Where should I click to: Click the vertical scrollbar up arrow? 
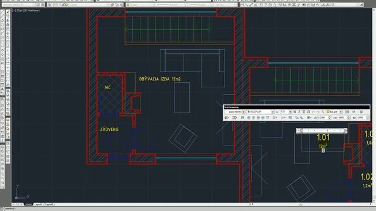click(x=374, y=9)
